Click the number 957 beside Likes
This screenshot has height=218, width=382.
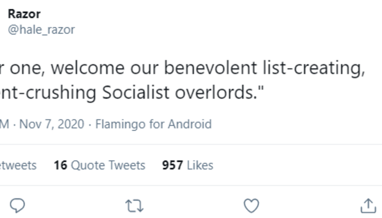(x=172, y=165)
